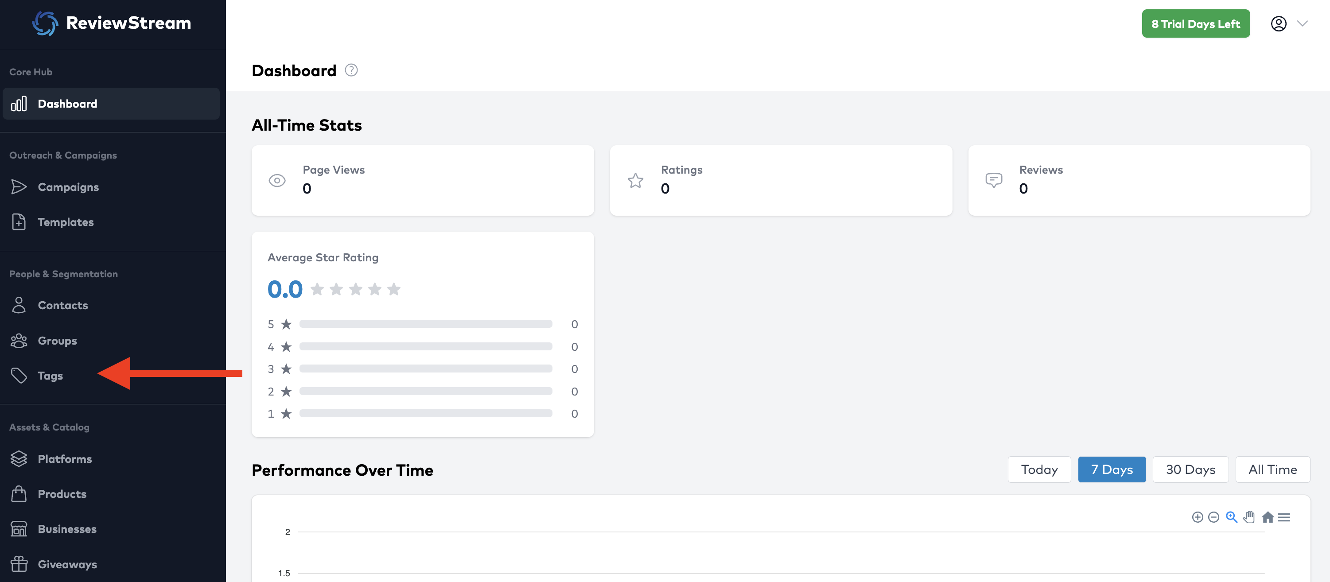Click the 5-star rating progress bar
The width and height of the screenshot is (1330, 582).
(425, 324)
